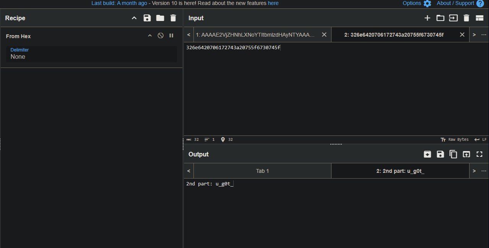Switch to input tab 1

[255, 35]
